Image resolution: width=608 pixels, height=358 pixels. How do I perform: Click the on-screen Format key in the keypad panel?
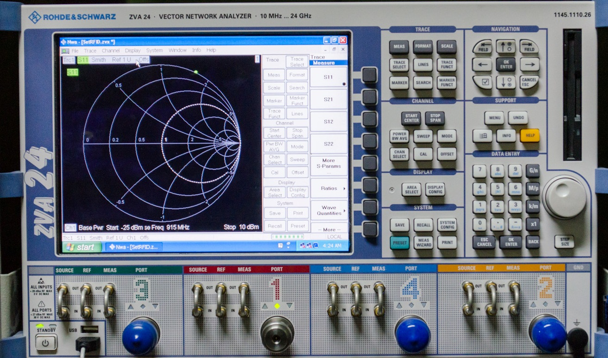coord(298,75)
